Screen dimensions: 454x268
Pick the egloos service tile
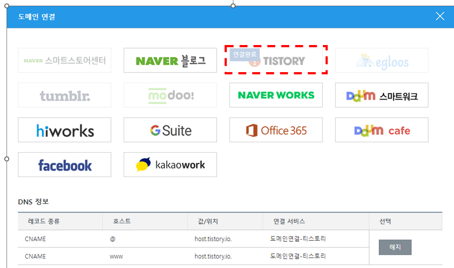tap(381, 60)
